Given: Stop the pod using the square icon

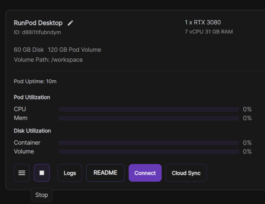Looking at the screenshot, I should coord(42,173).
